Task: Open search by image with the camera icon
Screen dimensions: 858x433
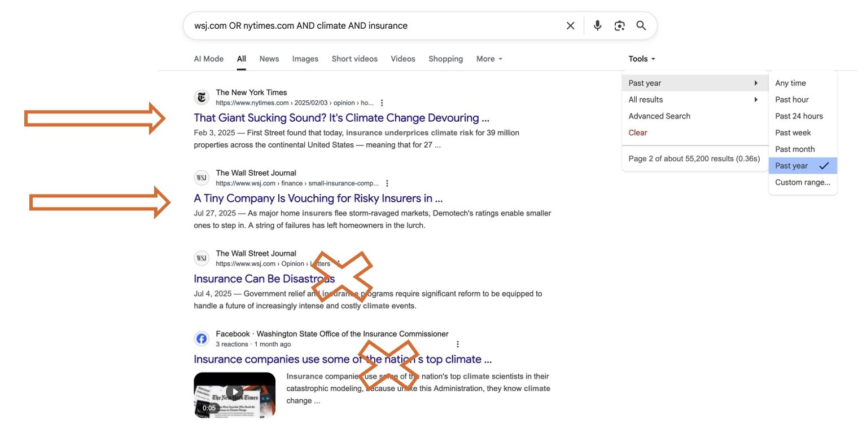Action: tap(620, 25)
